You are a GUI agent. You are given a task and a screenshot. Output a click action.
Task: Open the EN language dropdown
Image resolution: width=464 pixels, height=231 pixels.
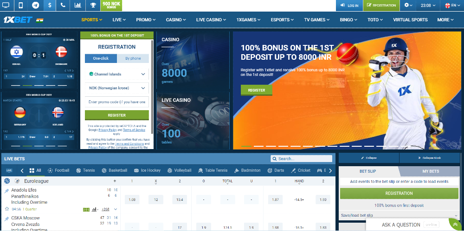tap(452, 5)
